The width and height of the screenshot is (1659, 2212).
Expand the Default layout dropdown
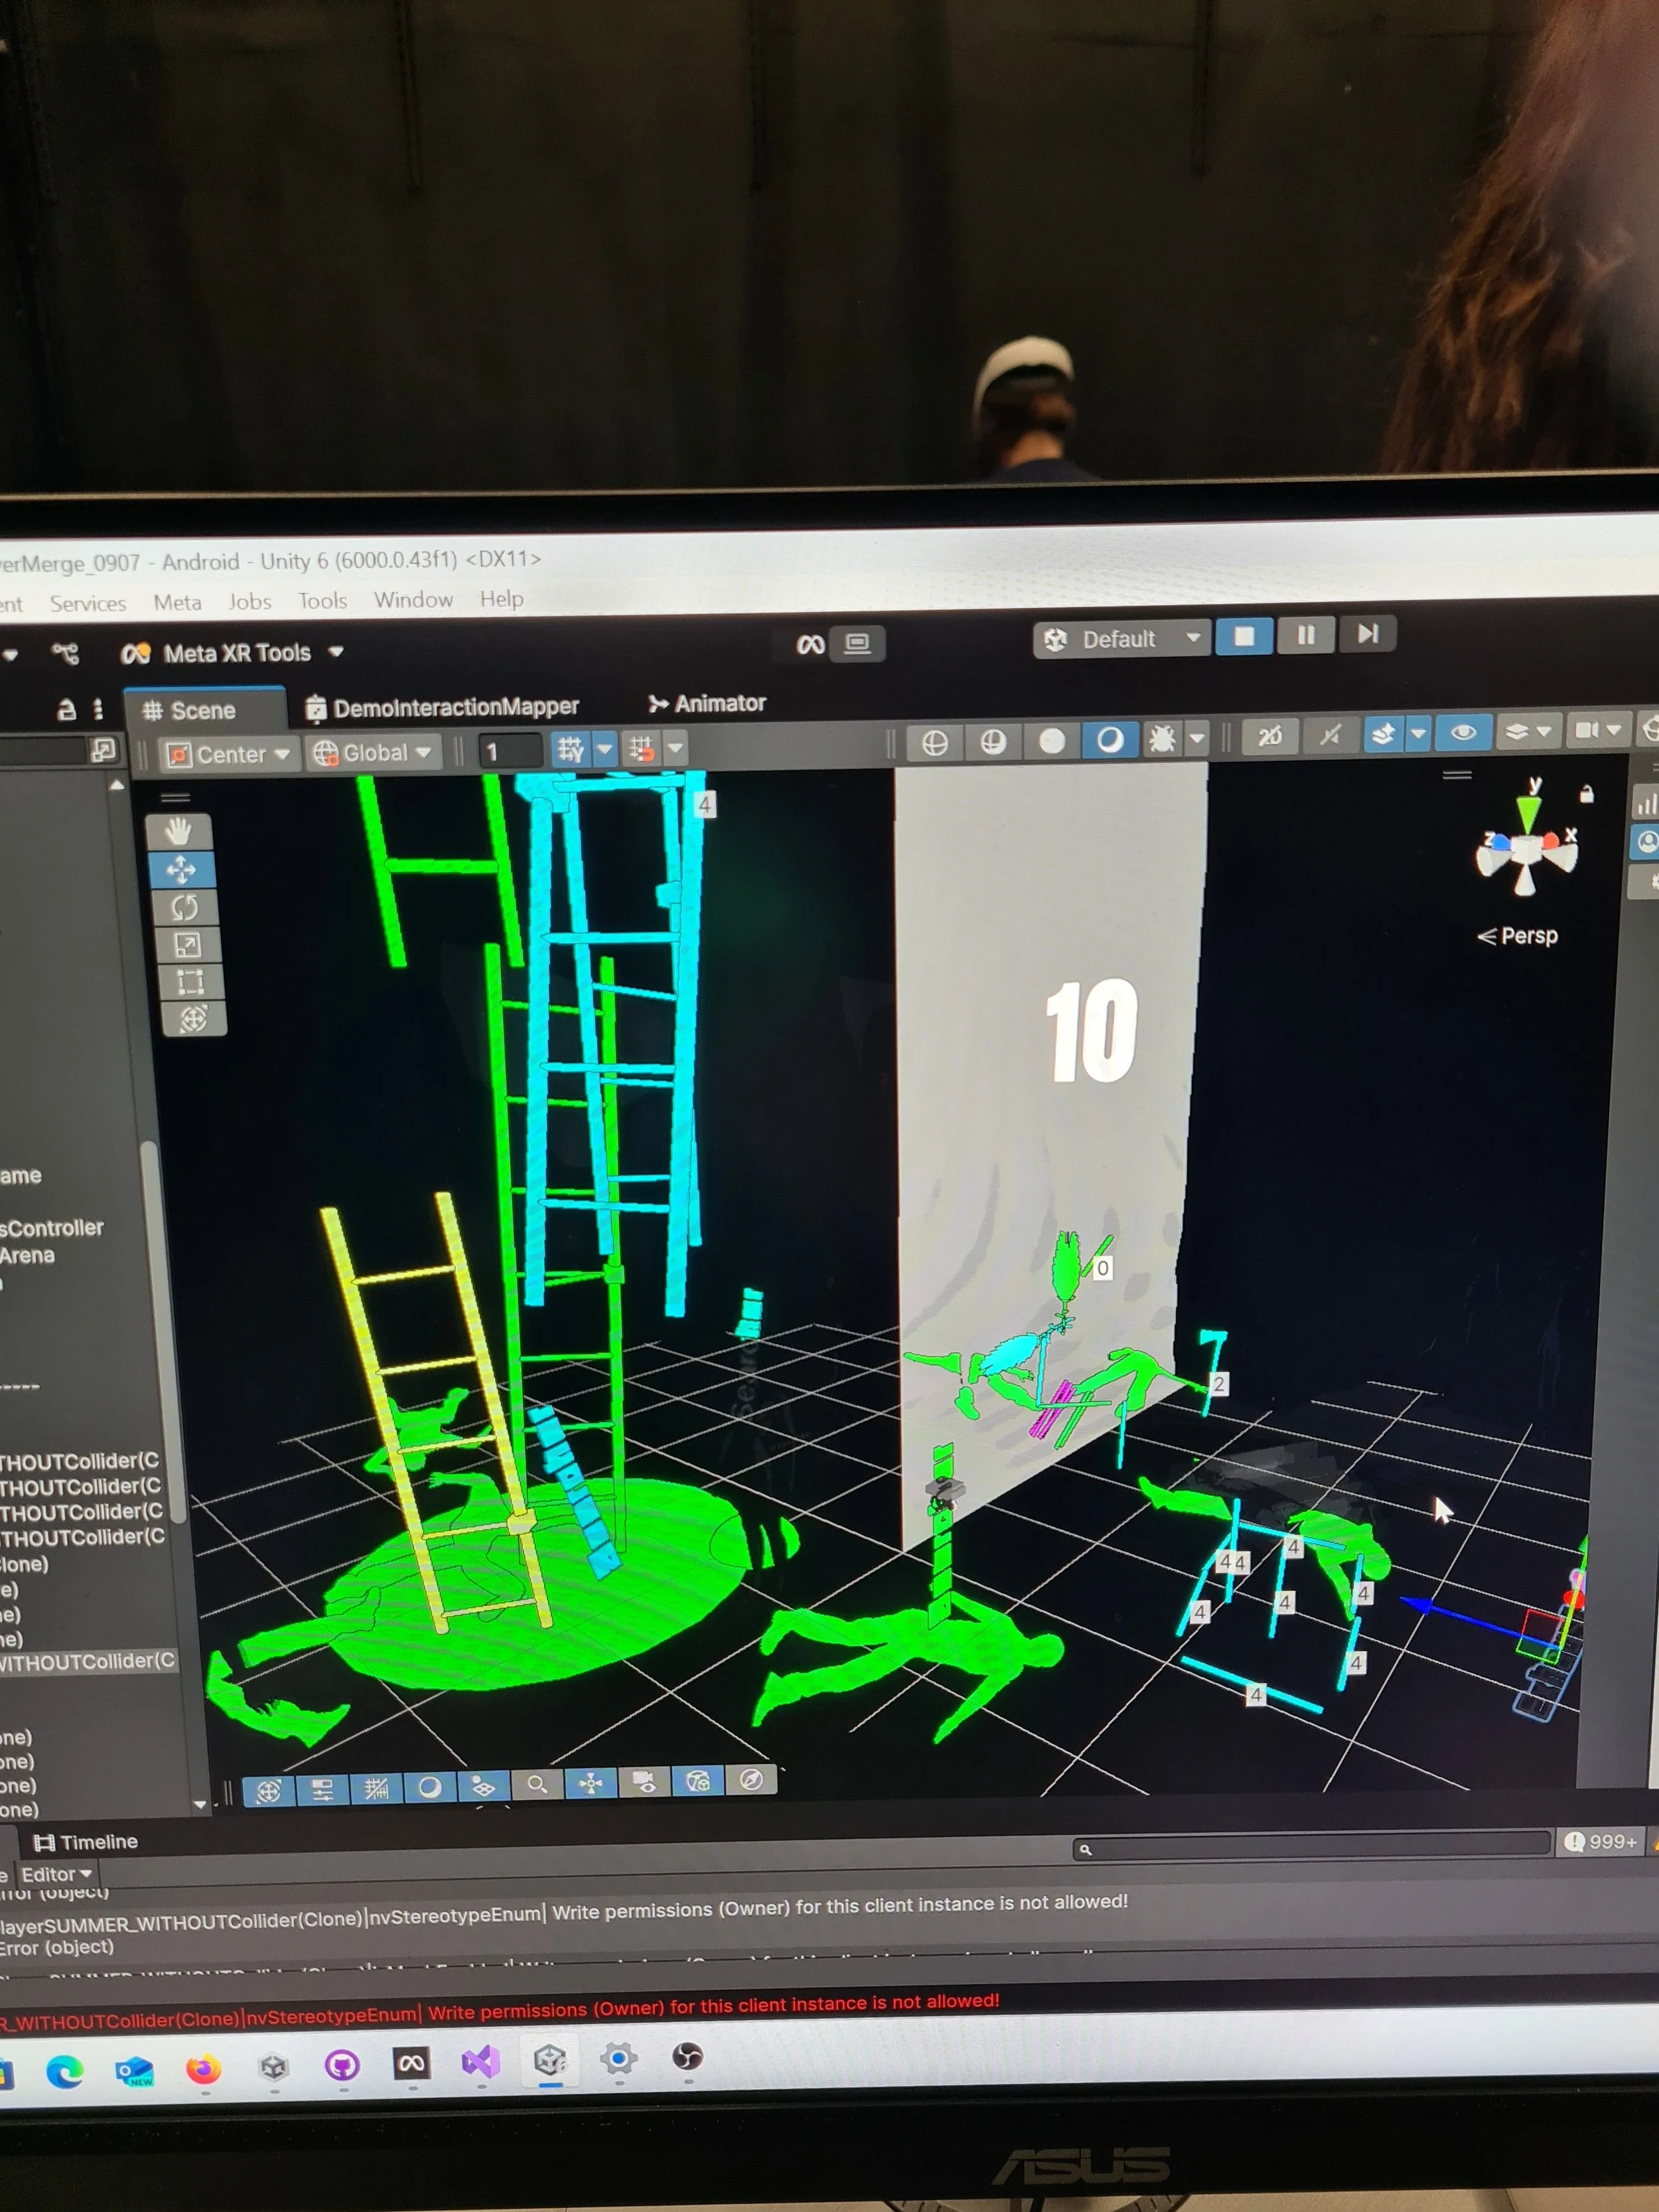pyautogui.click(x=1121, y=639)
